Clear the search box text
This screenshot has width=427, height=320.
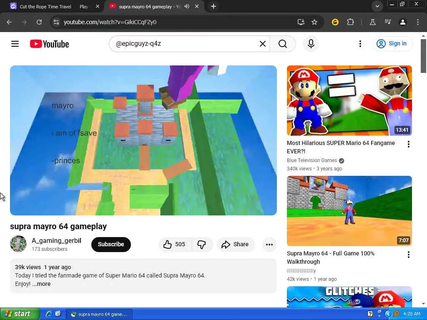(x=263, y=44)
